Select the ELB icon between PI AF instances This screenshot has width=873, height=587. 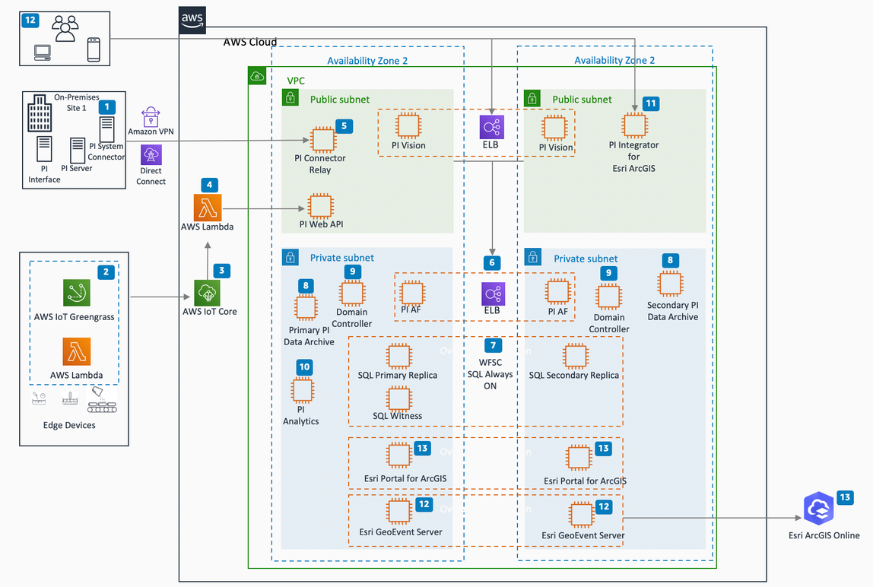point(493,294)
